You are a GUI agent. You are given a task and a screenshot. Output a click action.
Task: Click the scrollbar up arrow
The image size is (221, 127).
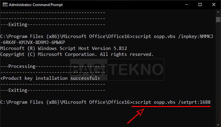[x=218, y=12]
